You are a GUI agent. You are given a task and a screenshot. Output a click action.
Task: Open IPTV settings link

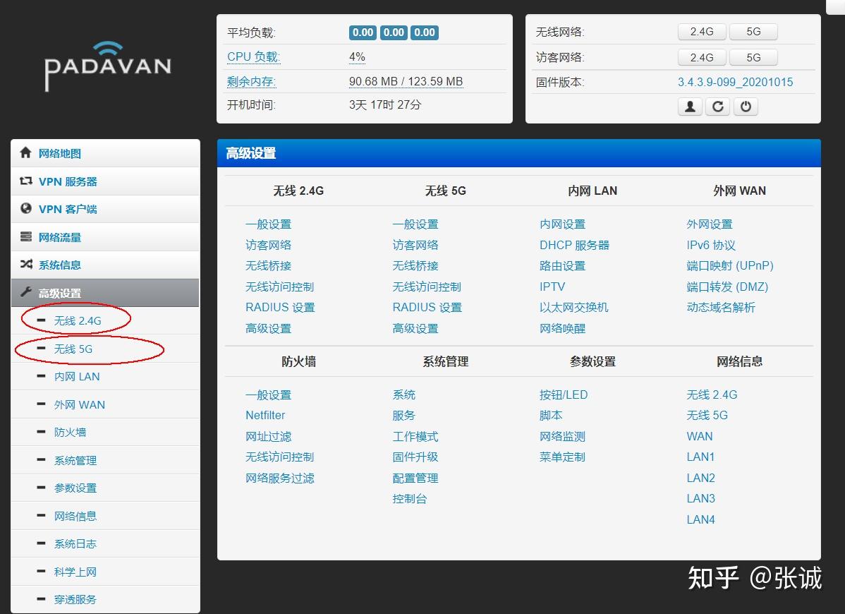point(552,287)
